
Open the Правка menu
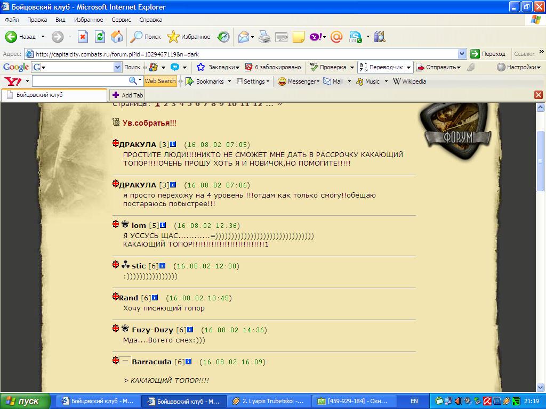coord(37,20)
